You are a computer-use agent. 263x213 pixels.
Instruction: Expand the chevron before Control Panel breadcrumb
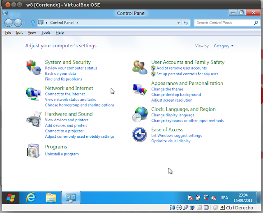coord(46,23)
